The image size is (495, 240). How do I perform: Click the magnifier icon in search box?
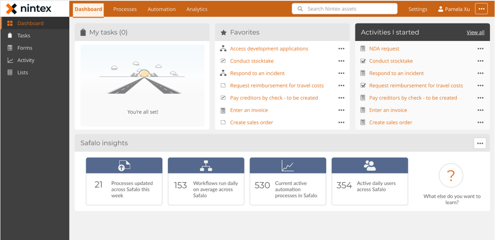coord(300,9)
